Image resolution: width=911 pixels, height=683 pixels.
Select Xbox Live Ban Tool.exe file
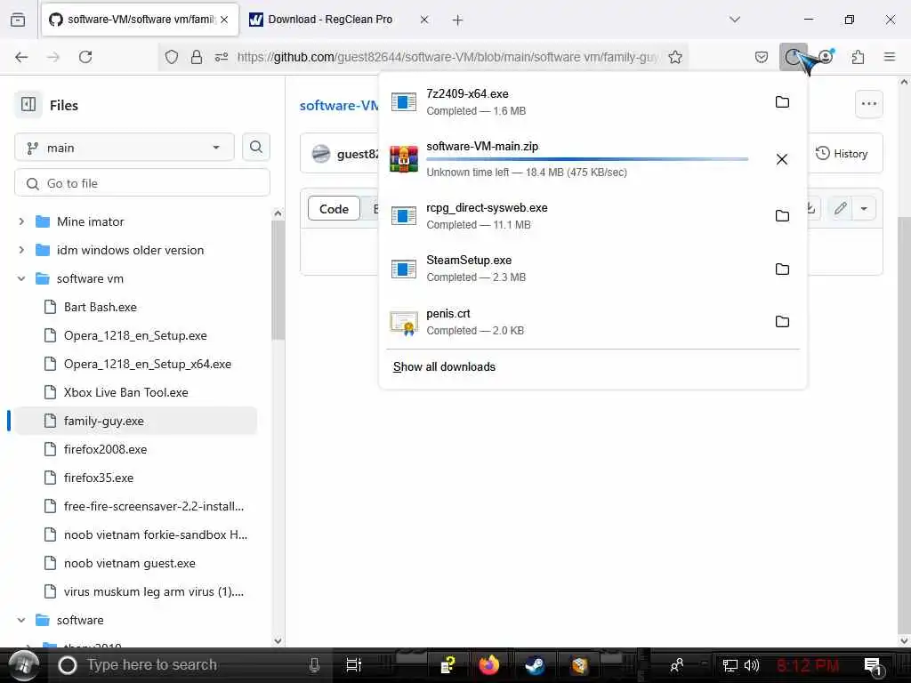pos(125,392)
